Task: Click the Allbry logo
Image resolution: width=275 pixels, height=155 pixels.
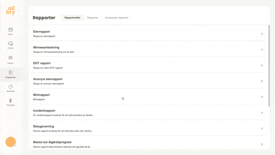Action: tap(11, 11)
